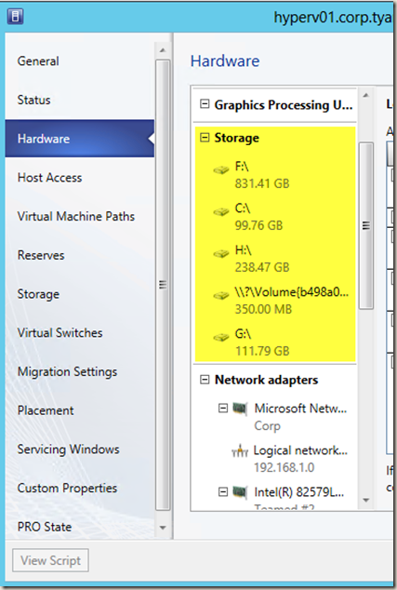This screenshot has width=397, height=590.
Task: Open the Host Access page
Action: pyautogui.click(x=49, y=177)
